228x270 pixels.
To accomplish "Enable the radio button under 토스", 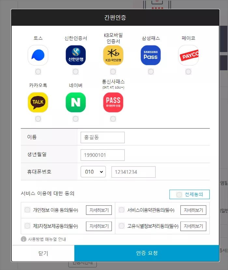I will (x=38, y=72).
